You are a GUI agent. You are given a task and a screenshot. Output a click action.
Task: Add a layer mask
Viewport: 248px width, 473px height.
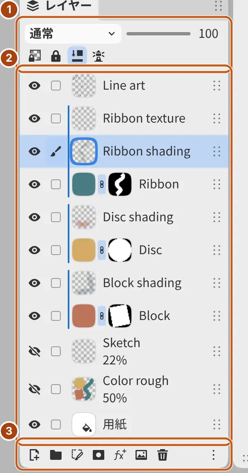(x=99, y=454)
